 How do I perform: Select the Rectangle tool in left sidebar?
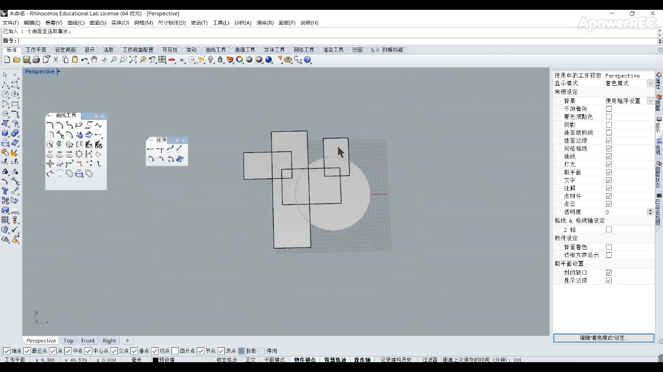[x=15, y=104]
